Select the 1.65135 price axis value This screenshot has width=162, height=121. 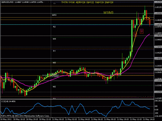158,7
